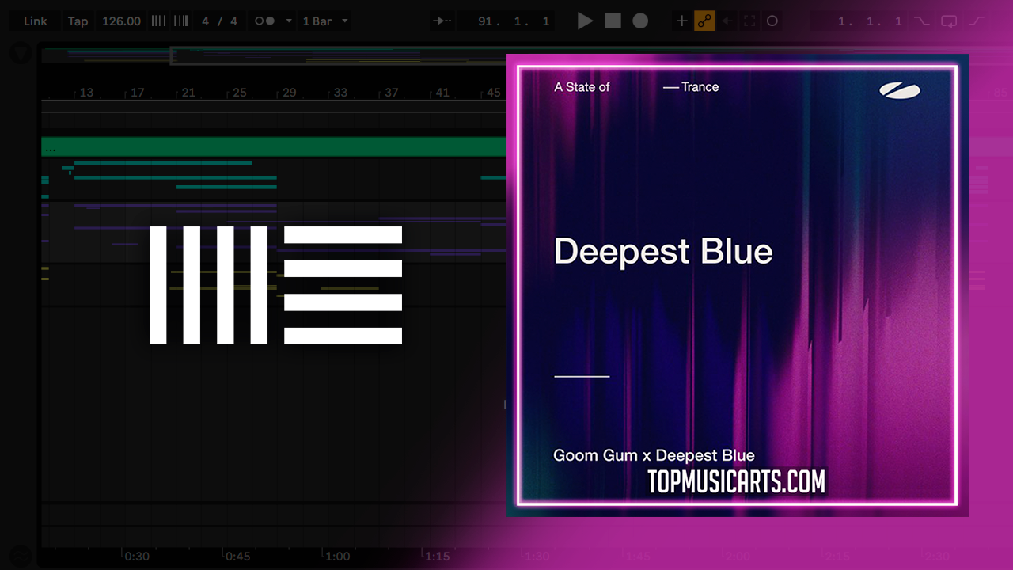Click the Tap tempo button
Image resolution: width=1013 pixels, height=570 pixels.
78,21
